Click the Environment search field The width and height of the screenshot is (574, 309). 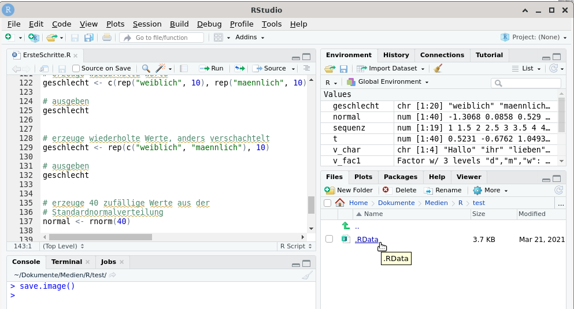[525, 83]
